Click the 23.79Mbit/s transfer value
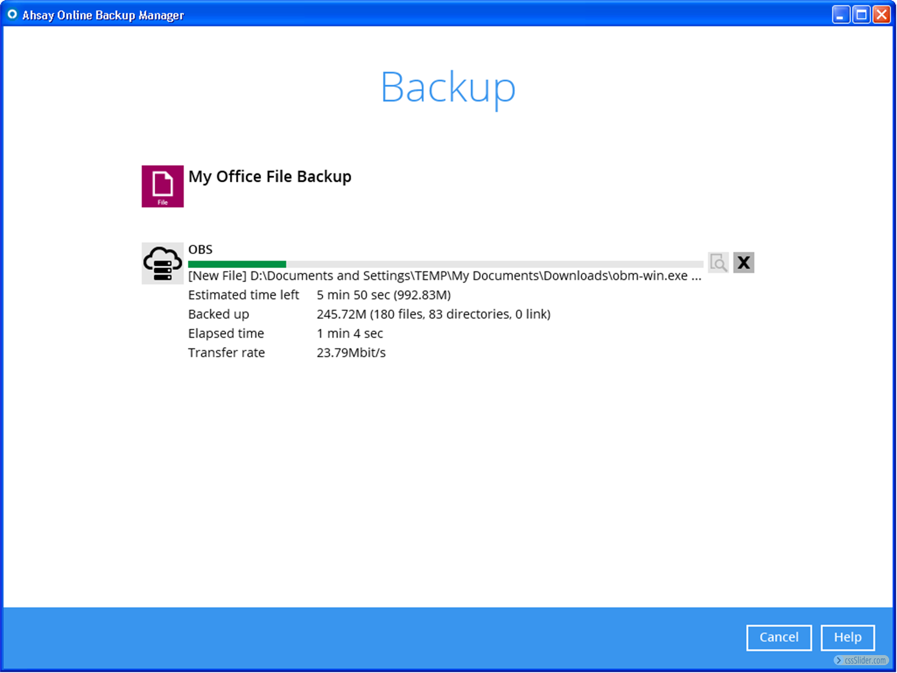Screen dimensions: 897x673 tap(351, 353)
